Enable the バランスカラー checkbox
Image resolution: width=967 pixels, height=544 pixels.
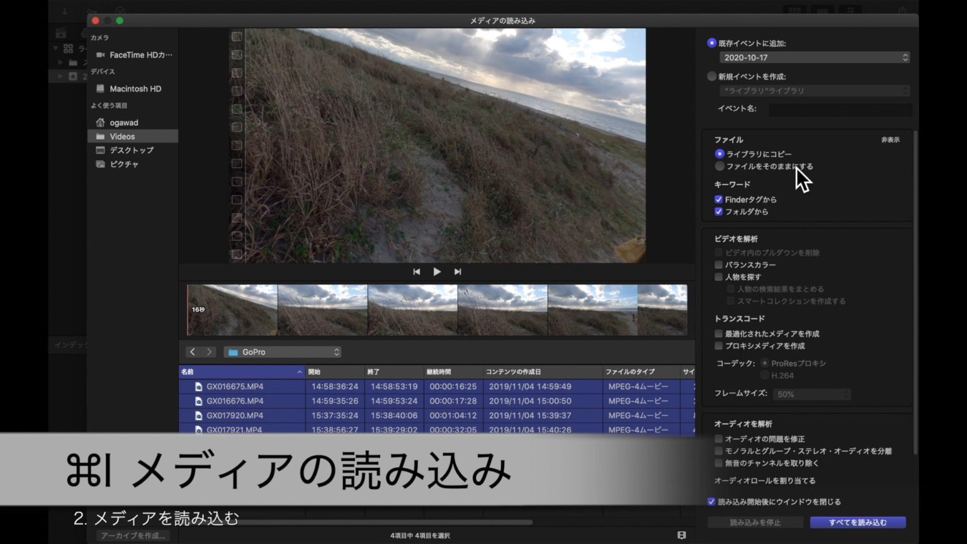click(x=718, y=265)
